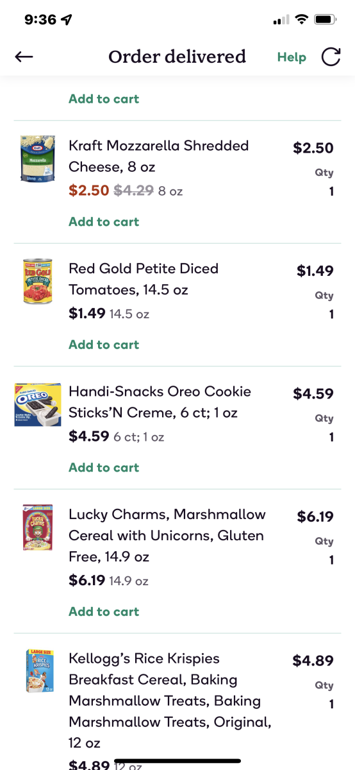Open Lucky Charms Marshmallow Cereal title

(x=167, y=536)
